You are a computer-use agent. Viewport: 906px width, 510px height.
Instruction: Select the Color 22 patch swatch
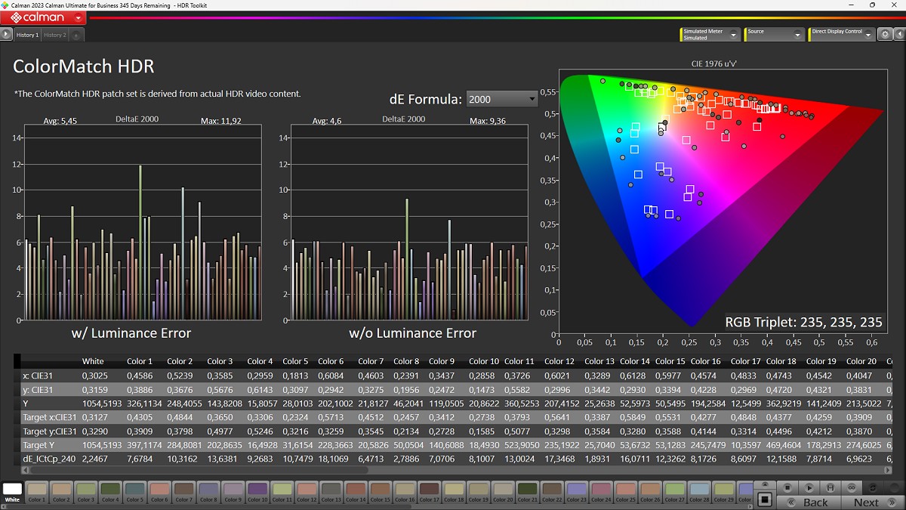(x=552, y=491)
